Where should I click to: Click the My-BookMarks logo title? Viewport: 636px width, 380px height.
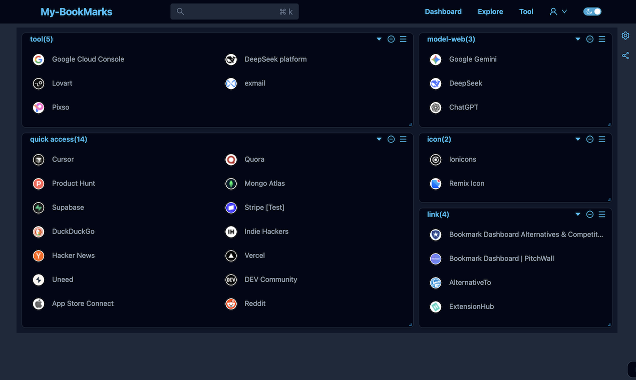(x=76, y=12)
